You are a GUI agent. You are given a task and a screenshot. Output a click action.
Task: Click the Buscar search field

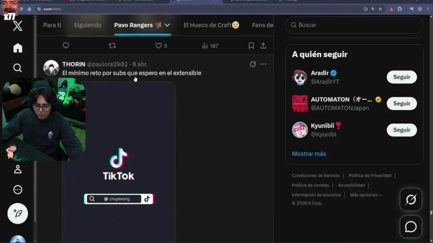pos(354,25)
